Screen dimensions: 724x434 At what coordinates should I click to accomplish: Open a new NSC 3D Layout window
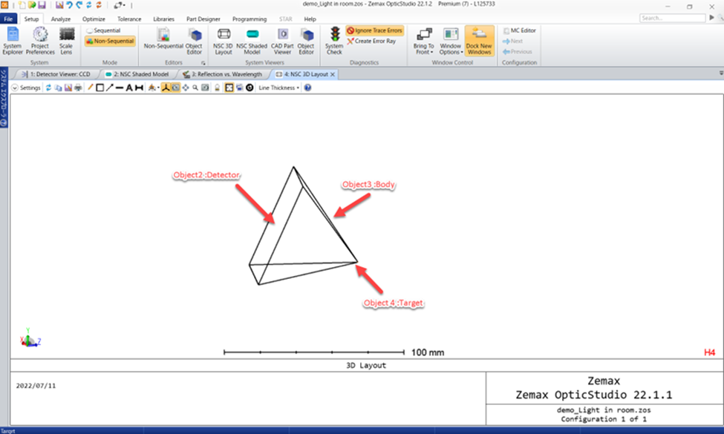pyautogui.click(x=224, y=39)
